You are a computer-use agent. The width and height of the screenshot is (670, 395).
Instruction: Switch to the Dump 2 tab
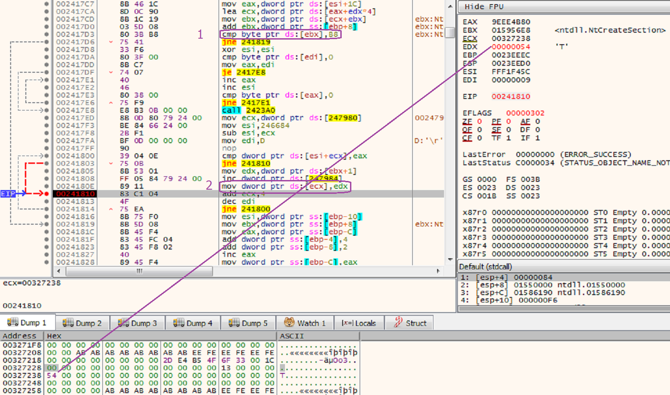[84, 322]
